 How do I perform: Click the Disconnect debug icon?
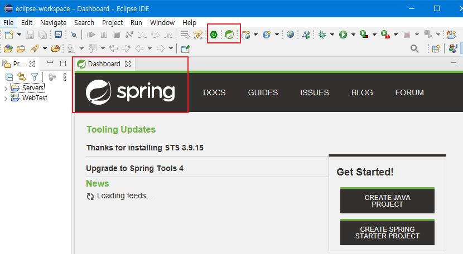tap(129, 35)
